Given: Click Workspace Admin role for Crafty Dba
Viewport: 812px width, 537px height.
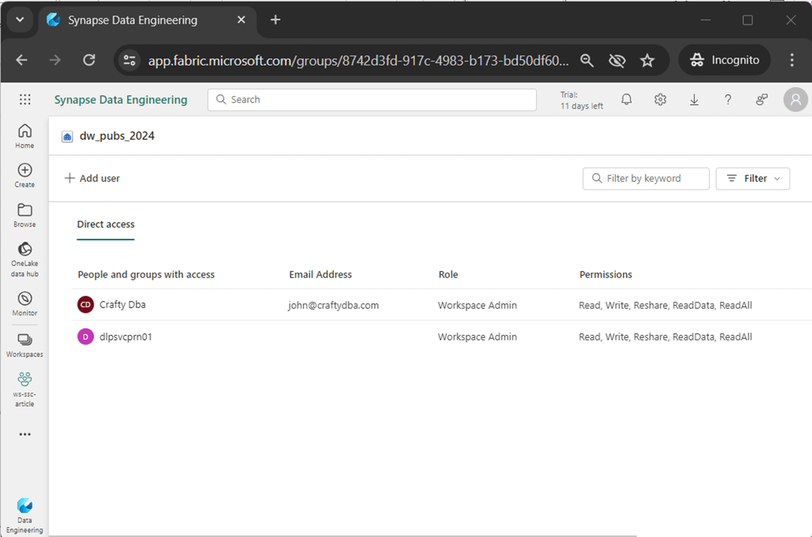Looking at the screenshot, I should 477,306.
